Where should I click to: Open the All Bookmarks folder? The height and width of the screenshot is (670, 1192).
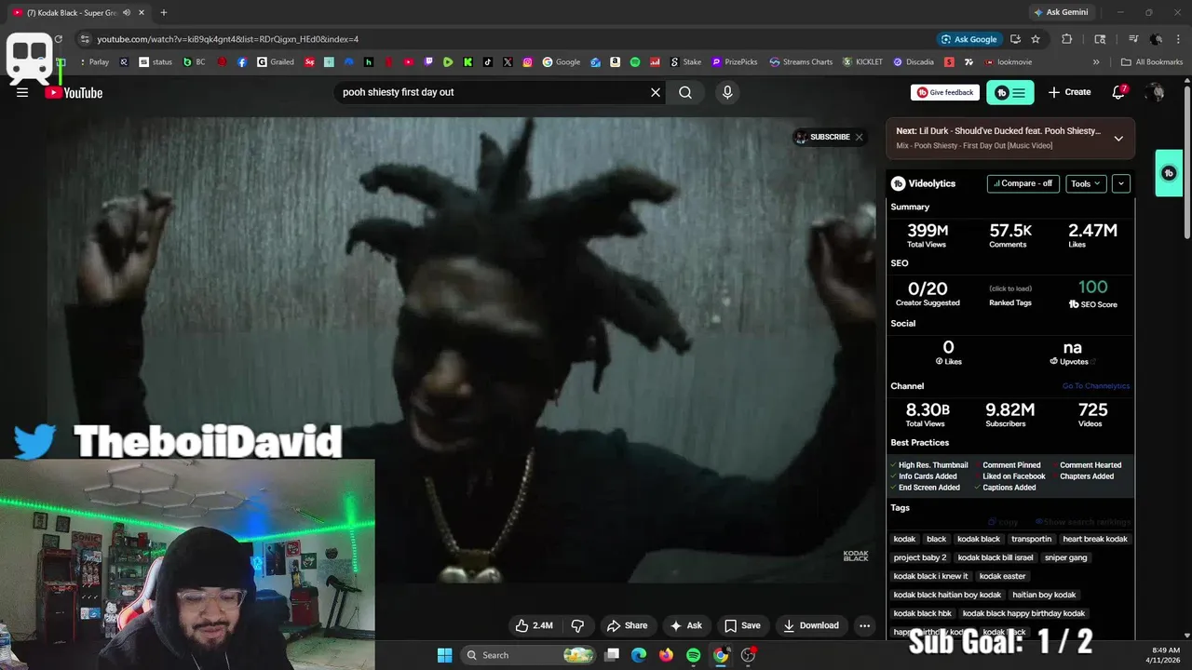click(1152, 62)
